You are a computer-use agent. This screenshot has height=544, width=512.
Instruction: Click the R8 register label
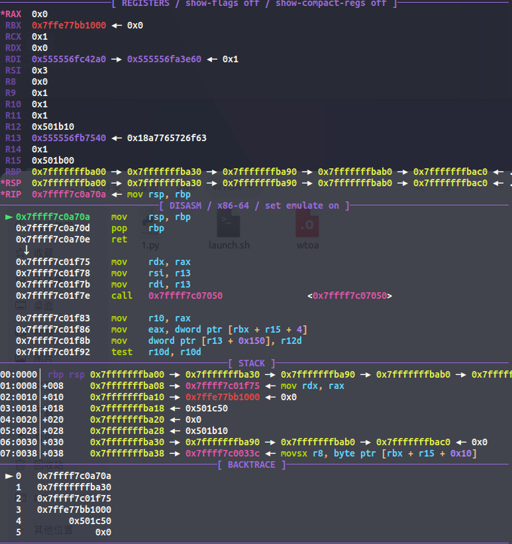pos(11,82)
